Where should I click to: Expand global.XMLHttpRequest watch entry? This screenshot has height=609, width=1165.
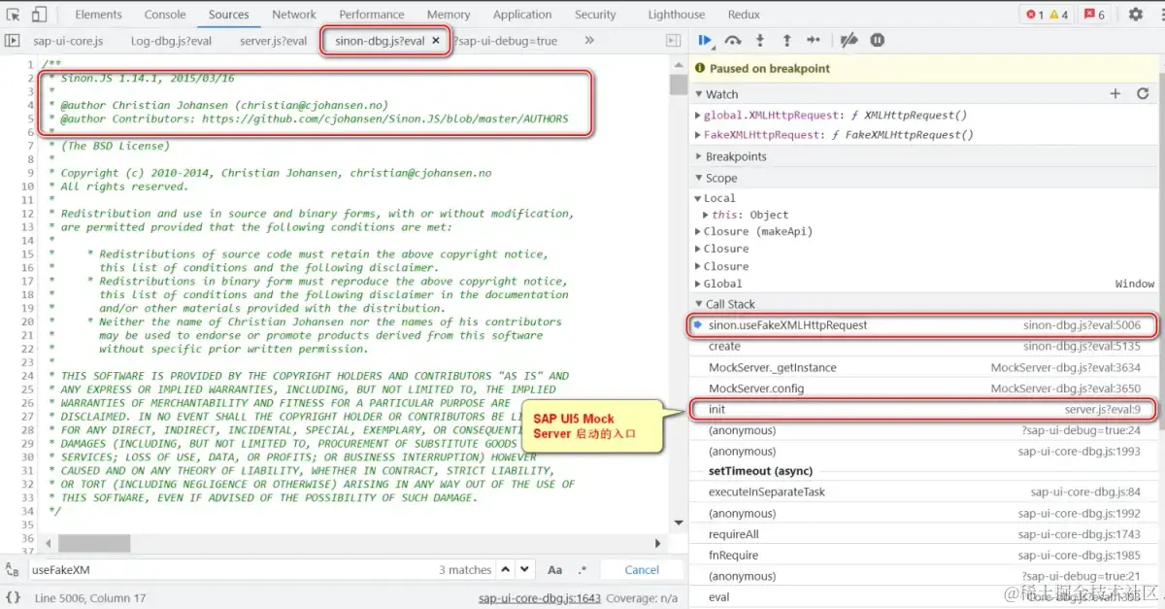point(698,115)
